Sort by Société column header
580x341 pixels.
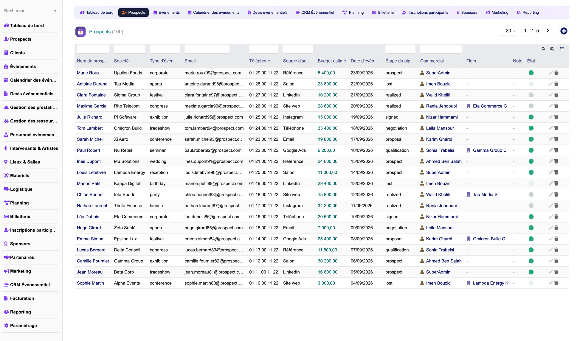click(x=121, y=61)
